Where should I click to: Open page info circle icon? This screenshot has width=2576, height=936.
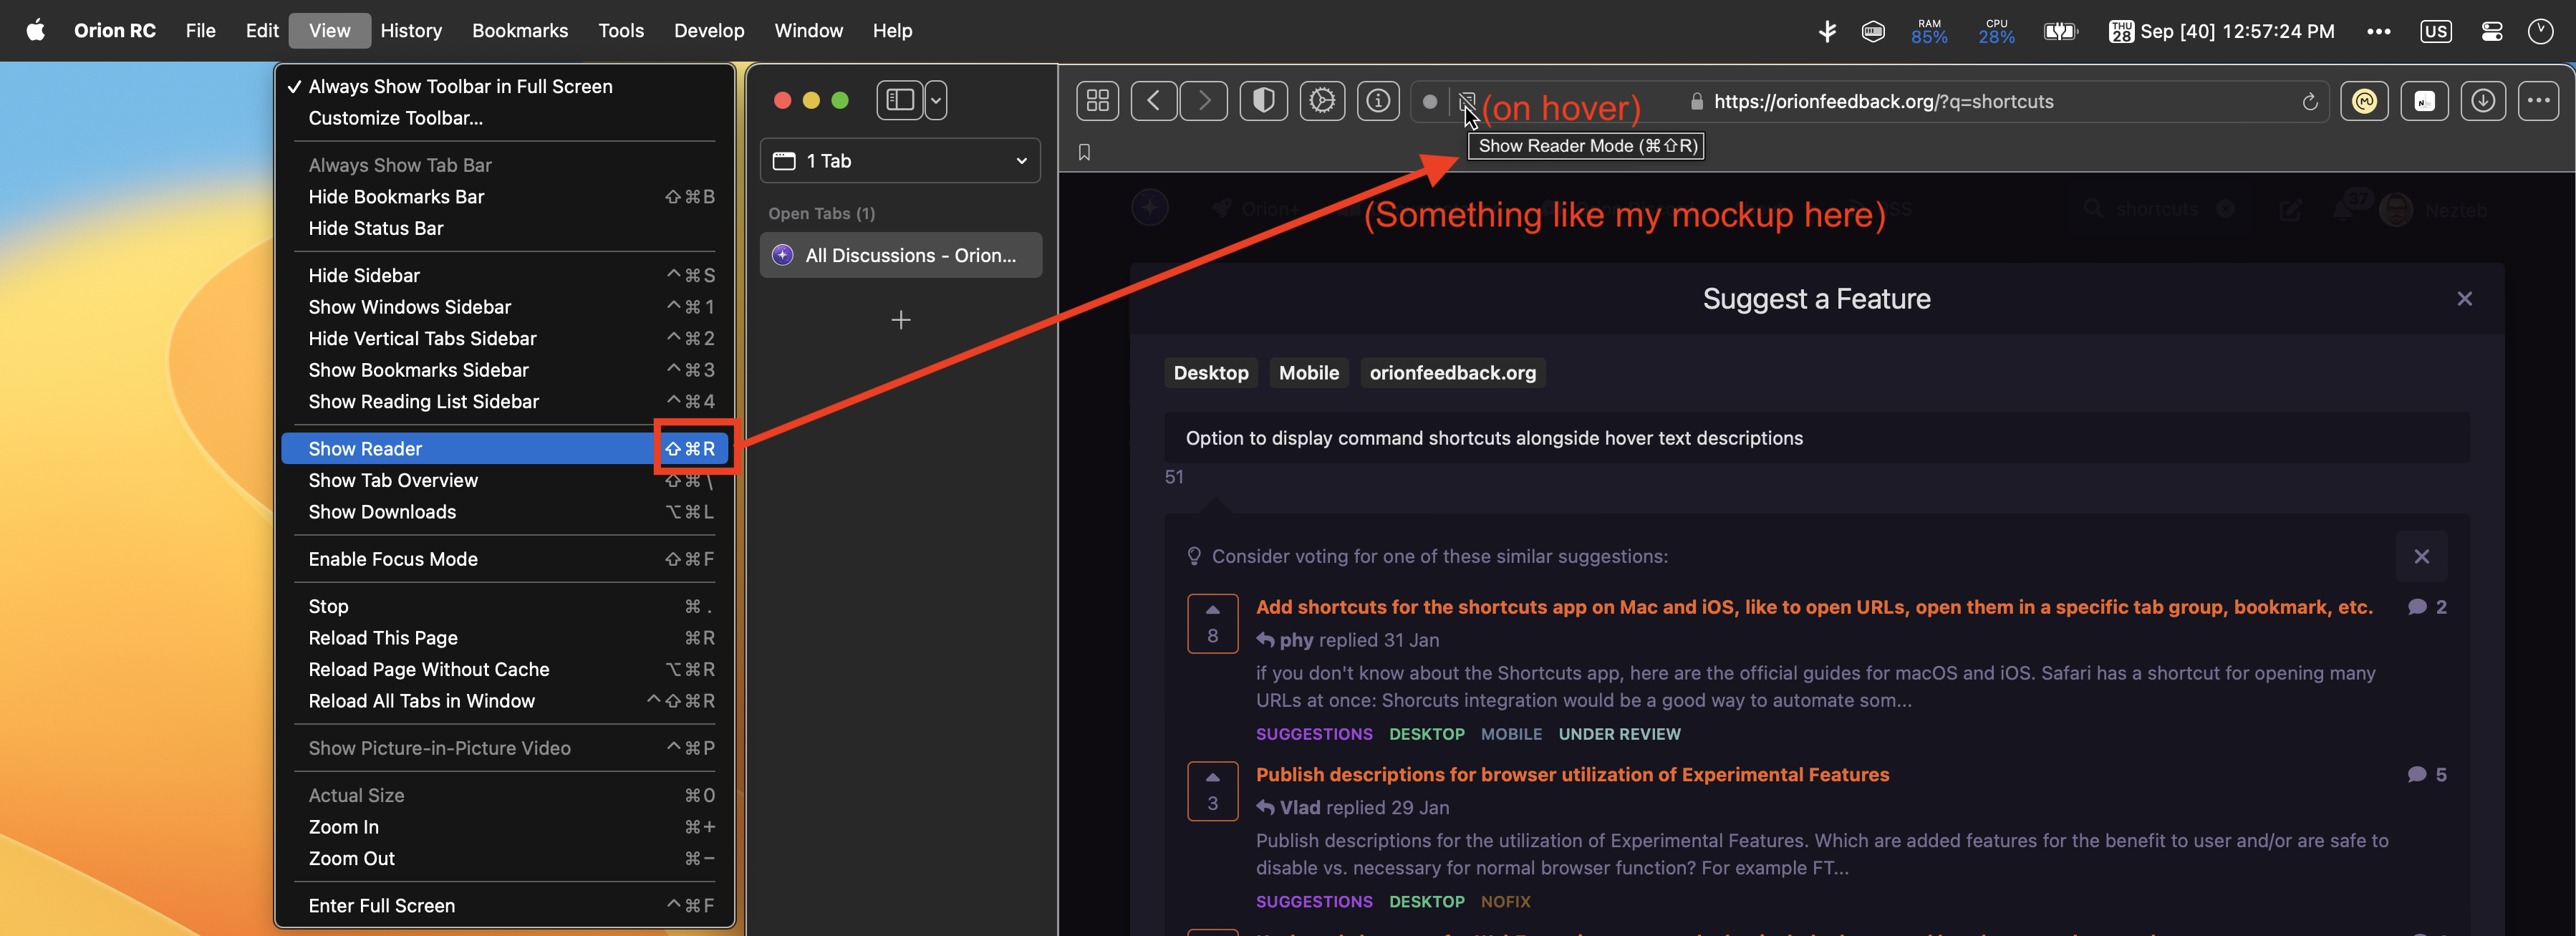point(1378,101)
